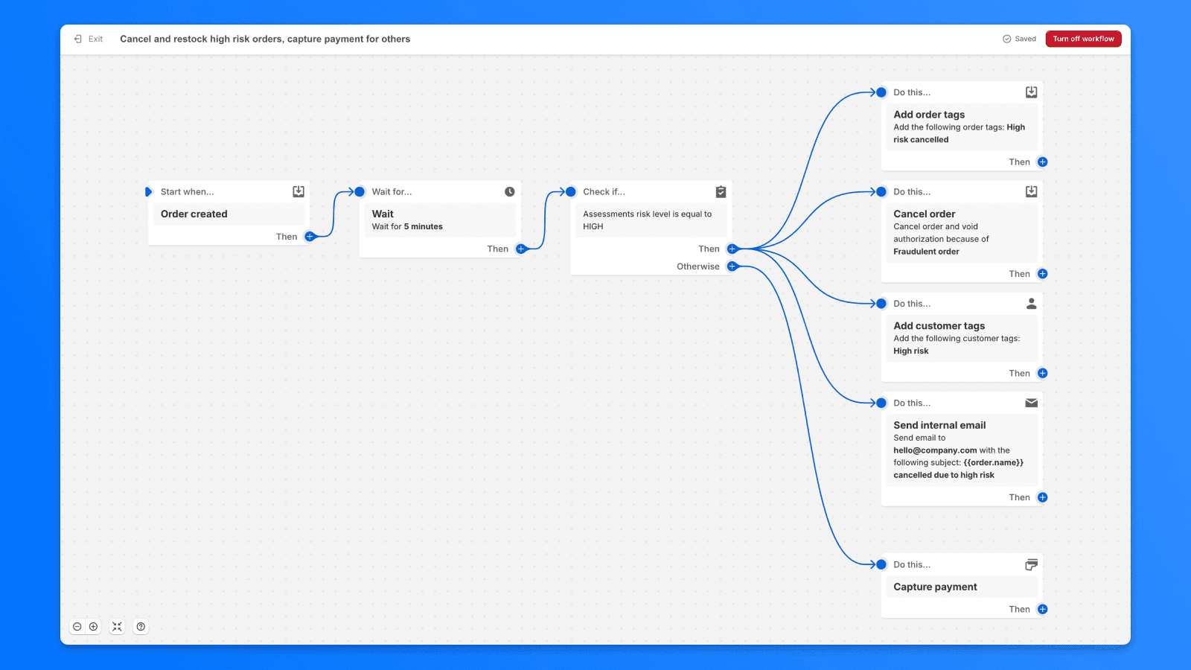The width and height of the screenshot is (1191, 670).
Task: Add a step after Wait's Then connector
Action: point(521,249)
